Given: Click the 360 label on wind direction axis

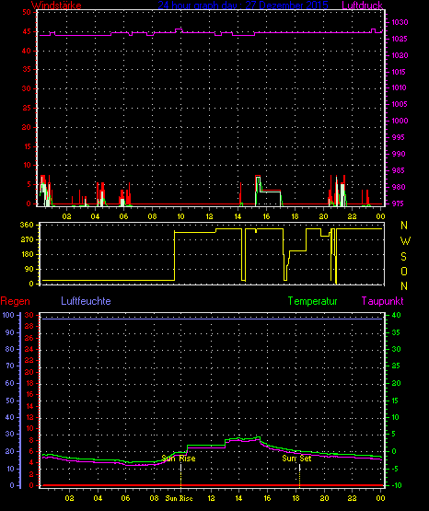Looking at the screenshot, I should 27,225.
